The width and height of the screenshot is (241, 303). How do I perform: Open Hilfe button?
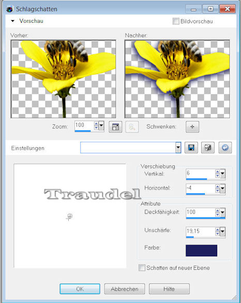pyautogui.click(x=169, y=289)
